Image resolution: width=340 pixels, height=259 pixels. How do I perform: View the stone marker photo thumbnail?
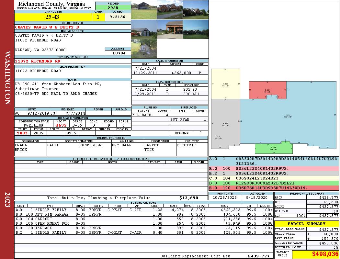(x=144, y=49)
